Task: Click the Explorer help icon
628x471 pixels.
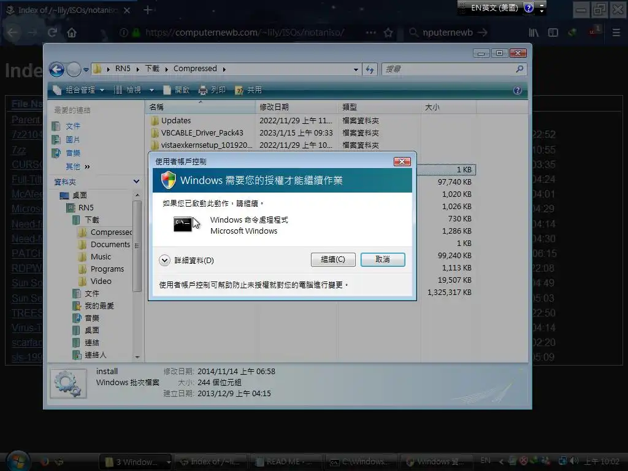Action: 518,90
